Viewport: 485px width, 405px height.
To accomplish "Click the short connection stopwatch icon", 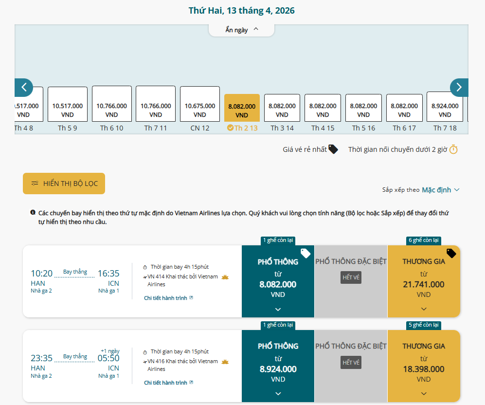I will coord(453,149).
